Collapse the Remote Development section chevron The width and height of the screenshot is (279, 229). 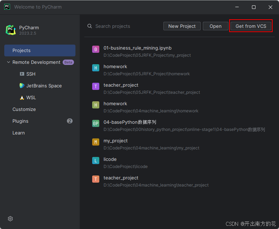(9, 62)
